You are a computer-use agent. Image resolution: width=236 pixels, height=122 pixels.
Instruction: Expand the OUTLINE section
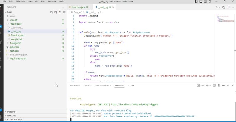pyautogui.click(x=35, y=112)
